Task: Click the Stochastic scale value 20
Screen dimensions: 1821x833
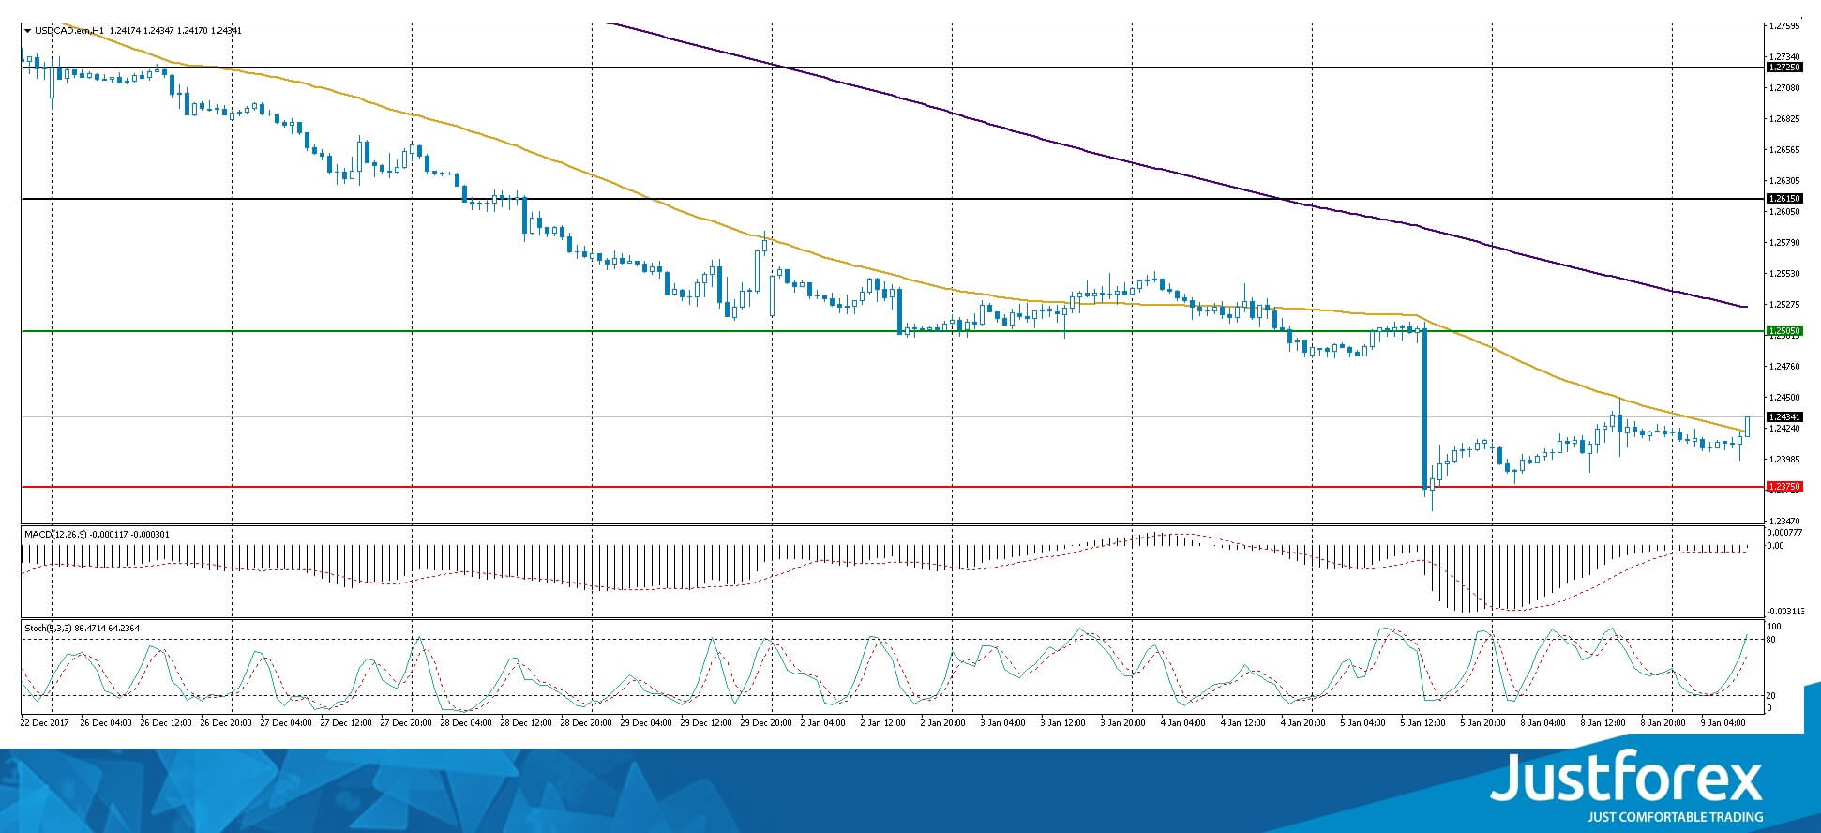Action: [1771, 696]
